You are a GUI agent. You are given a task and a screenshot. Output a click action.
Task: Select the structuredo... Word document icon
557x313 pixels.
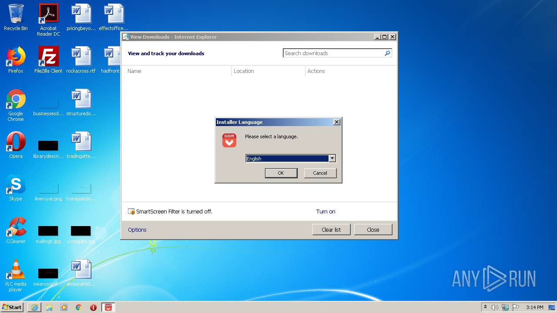[81, 103]
